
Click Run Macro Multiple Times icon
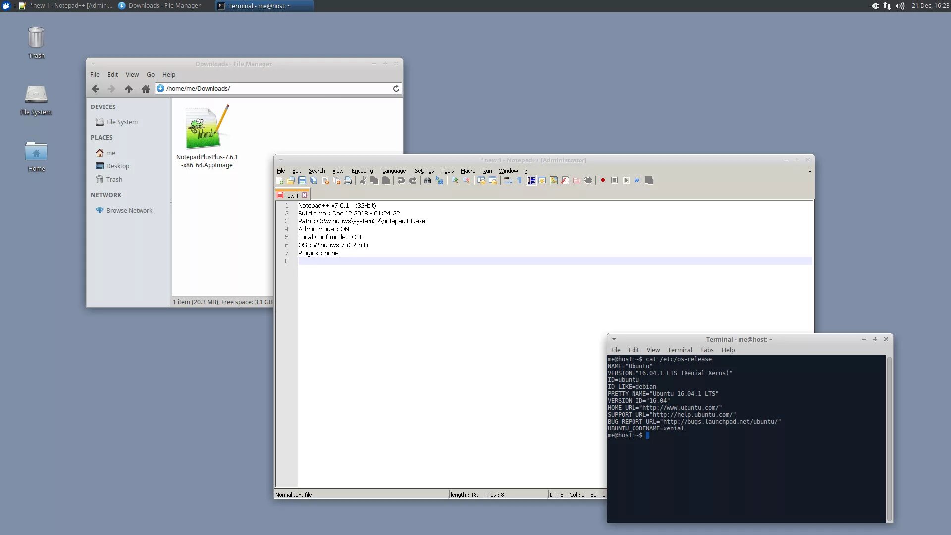tap(637, 181)
